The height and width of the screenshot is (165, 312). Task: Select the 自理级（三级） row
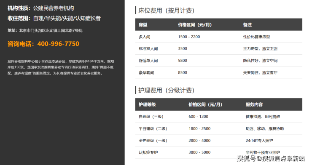click(219, 117)
